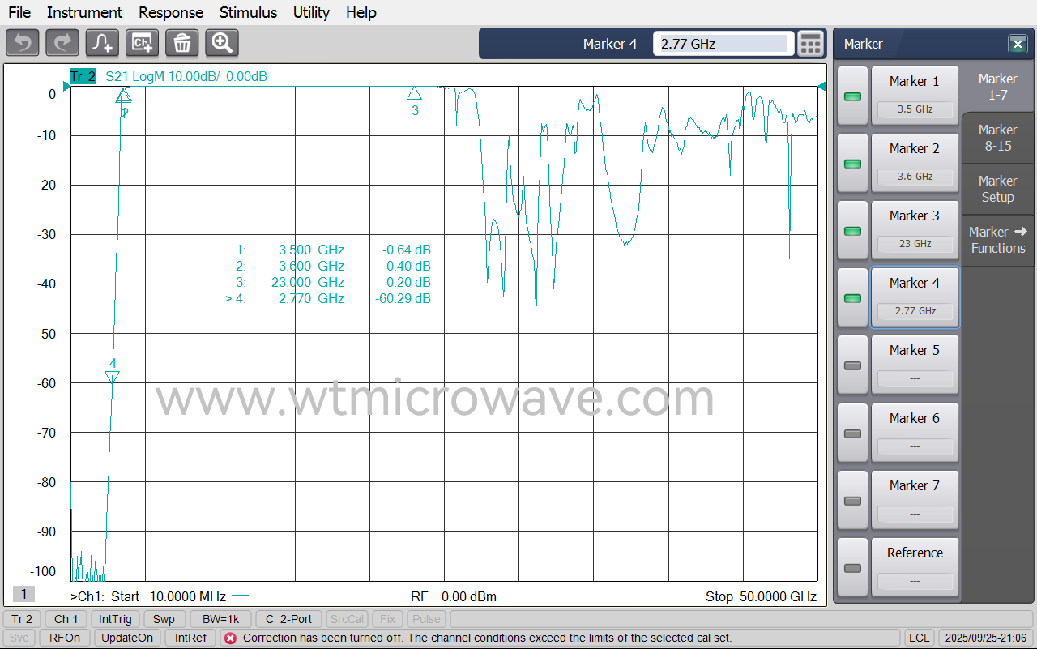
Task: Disable the Marker 1 enable toggle
Action: pyautogui.click(x=852, y=96)
